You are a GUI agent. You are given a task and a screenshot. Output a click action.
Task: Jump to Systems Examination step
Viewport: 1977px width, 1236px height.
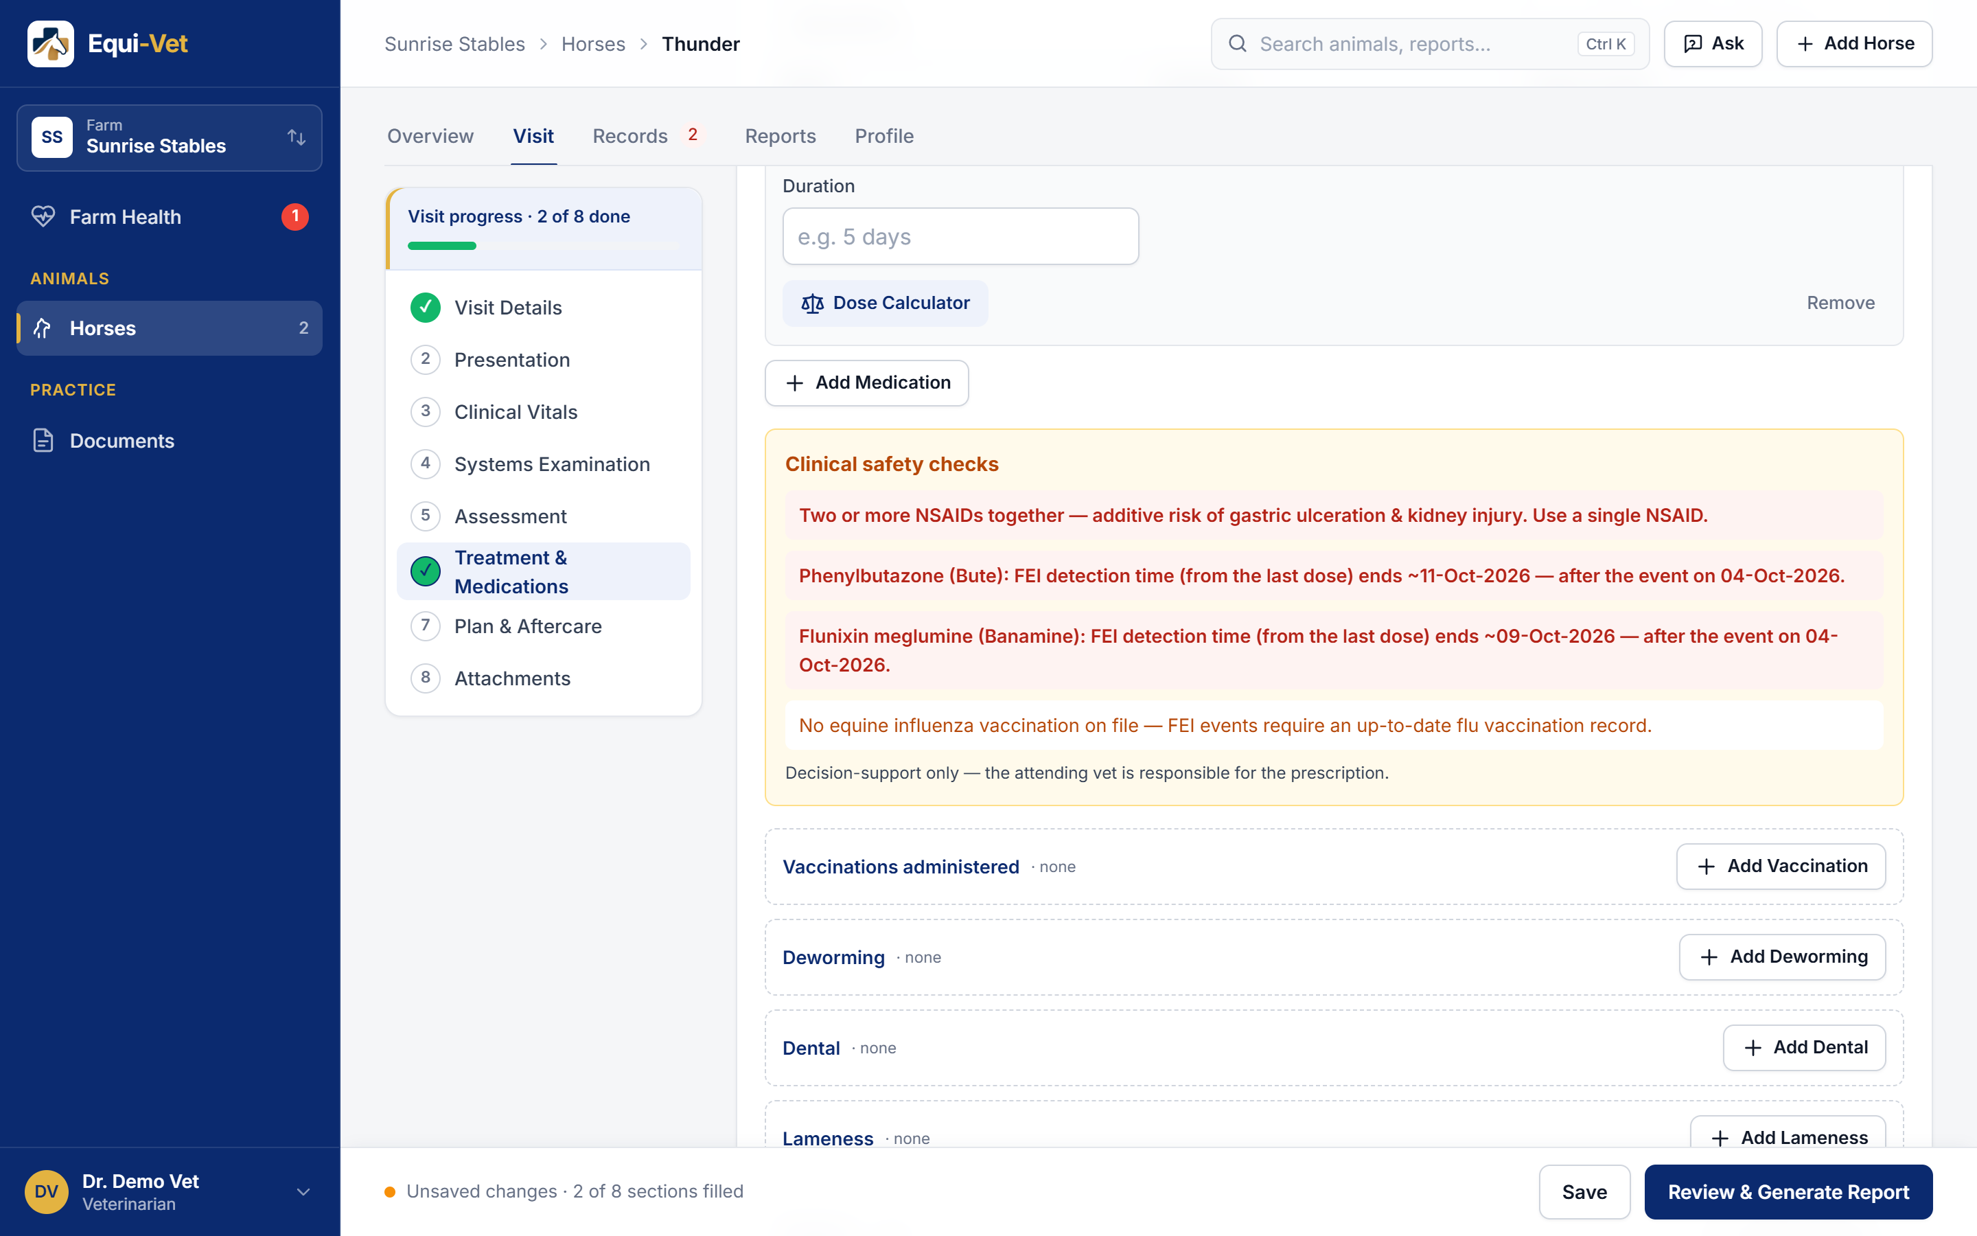[x=543, y=464]
